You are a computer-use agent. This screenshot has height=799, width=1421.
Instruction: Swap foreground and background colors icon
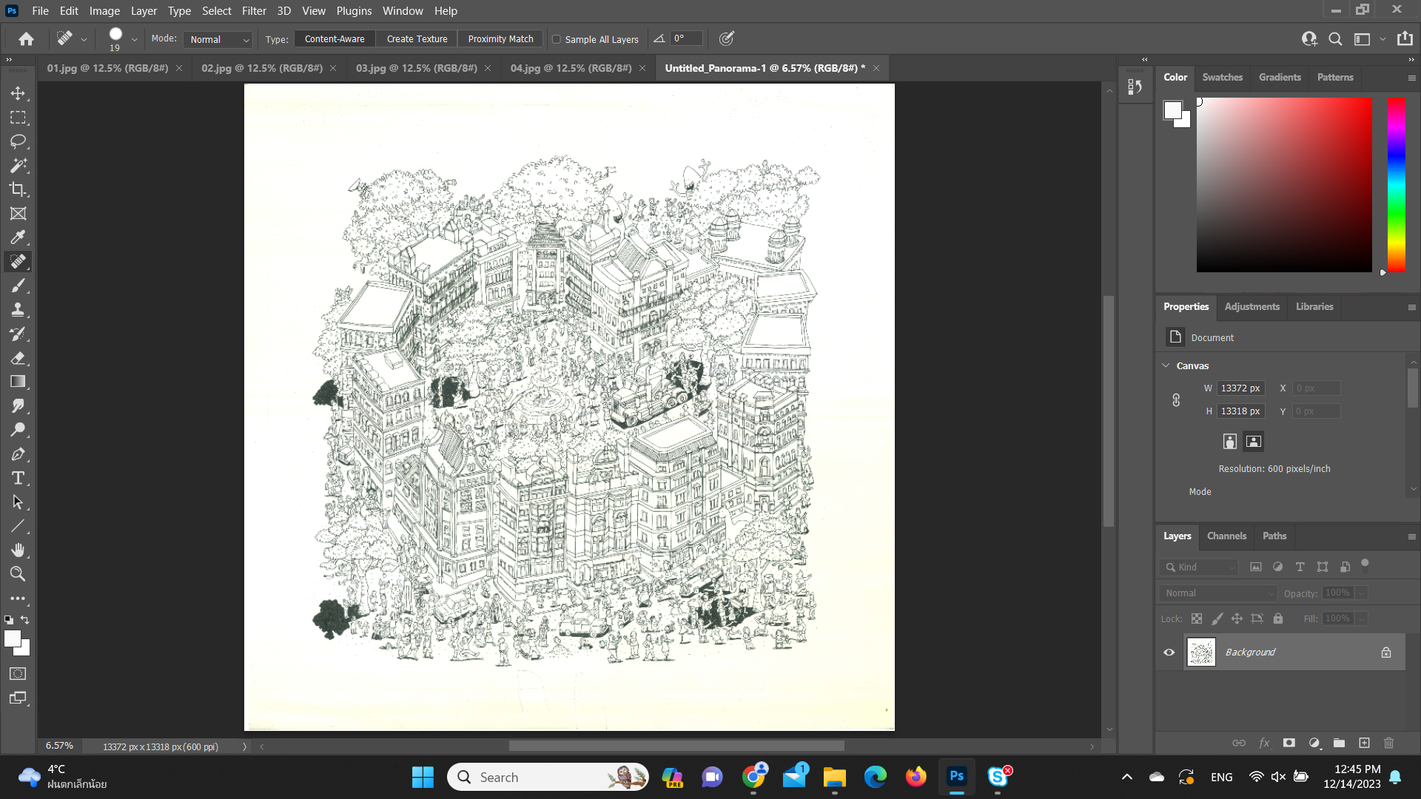pyautogui.click(x=25, y=620)
